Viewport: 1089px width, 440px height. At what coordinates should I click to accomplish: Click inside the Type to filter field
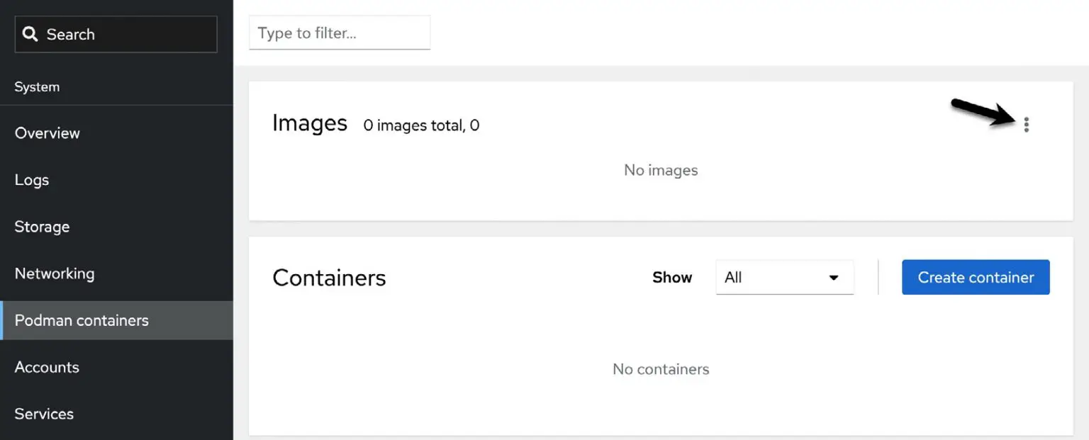[x=339, y=33]
